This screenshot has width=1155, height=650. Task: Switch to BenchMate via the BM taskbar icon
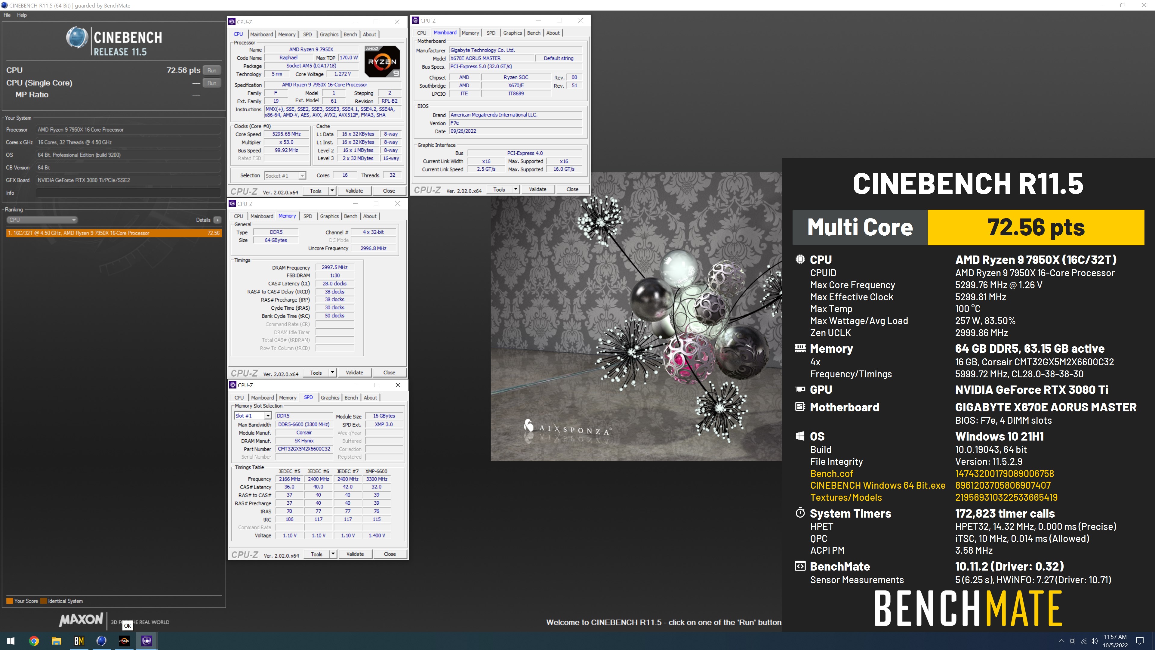(79, 641)
